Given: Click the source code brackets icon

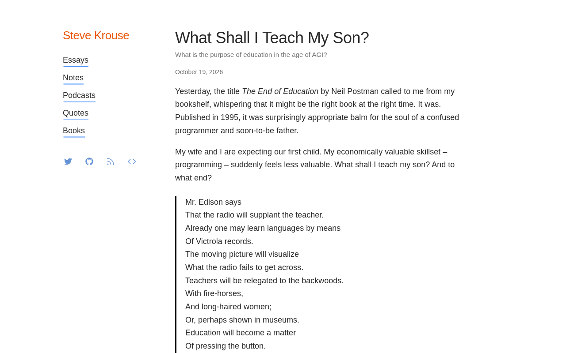Looking at the screenshot, I should click(x=132, y=161).
